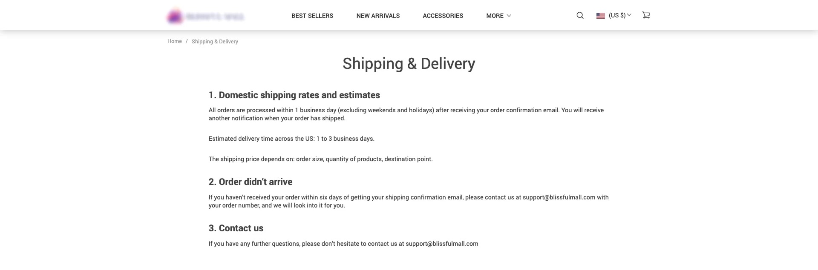Select BEST SELLERS in the navigation
This screenshot has width=818, height=270.
pyautogui.click(x=312, y=15)
